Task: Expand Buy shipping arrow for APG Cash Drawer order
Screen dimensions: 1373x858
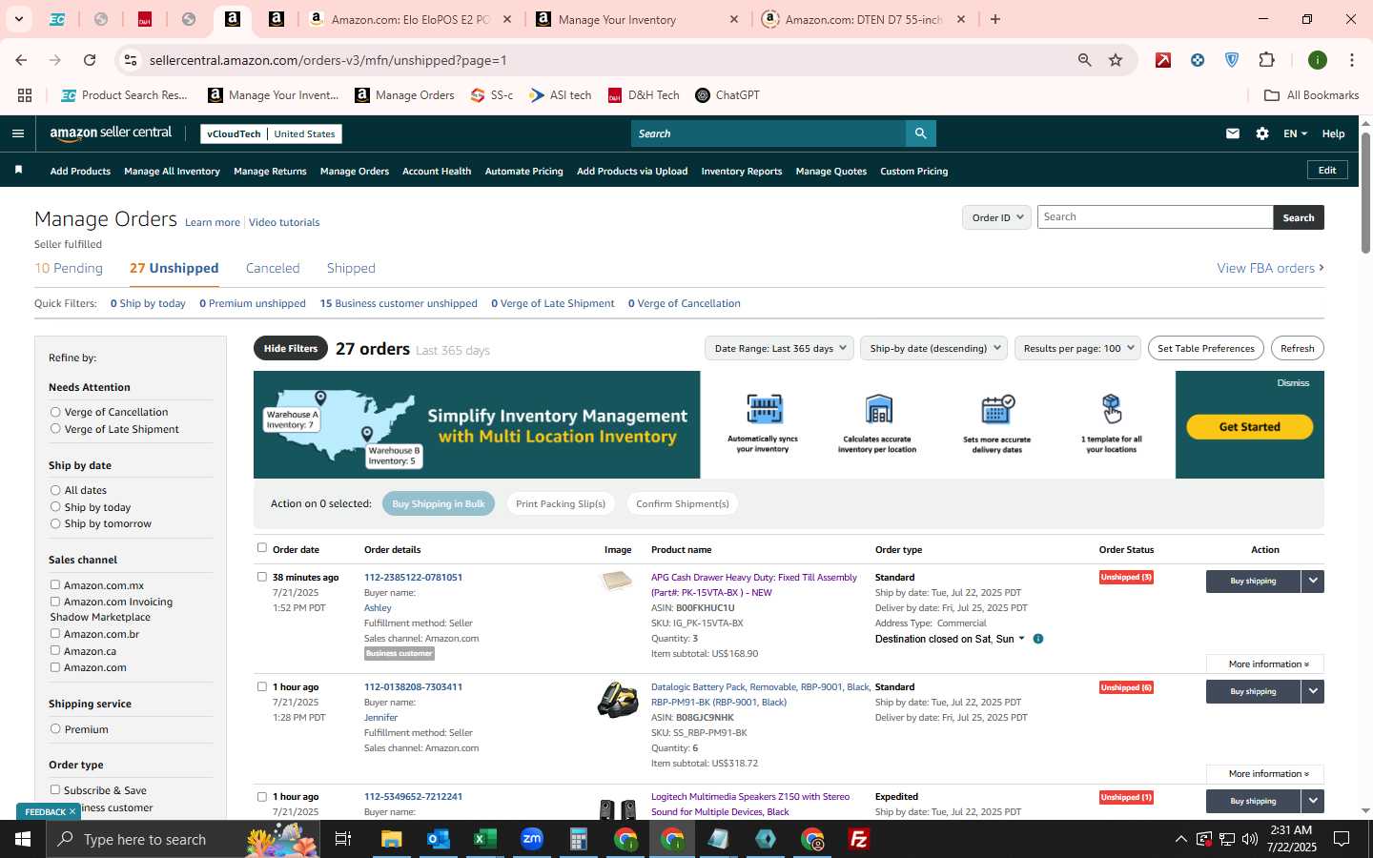Action: 1313,581
